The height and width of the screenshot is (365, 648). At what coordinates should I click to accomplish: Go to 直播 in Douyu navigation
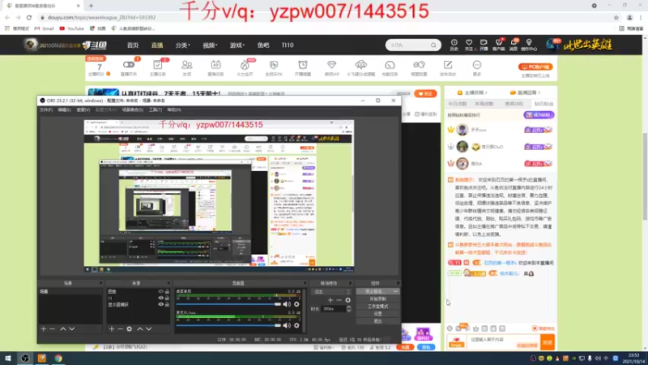[157, 45]
